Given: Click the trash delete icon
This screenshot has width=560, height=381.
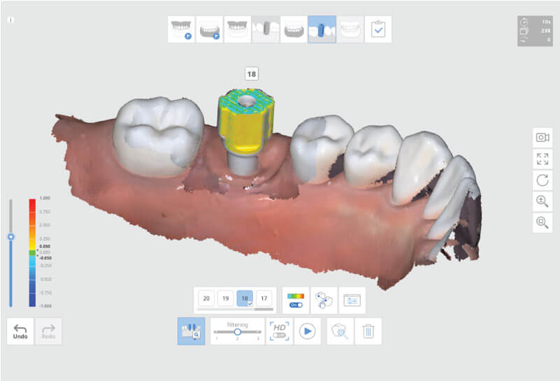Looking at the screenshot, I should point(368,331).
